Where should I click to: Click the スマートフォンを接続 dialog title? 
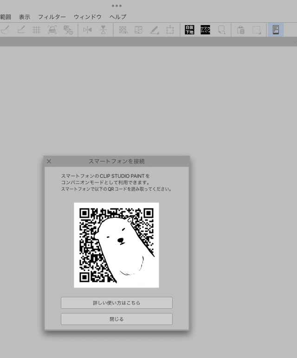116,162
